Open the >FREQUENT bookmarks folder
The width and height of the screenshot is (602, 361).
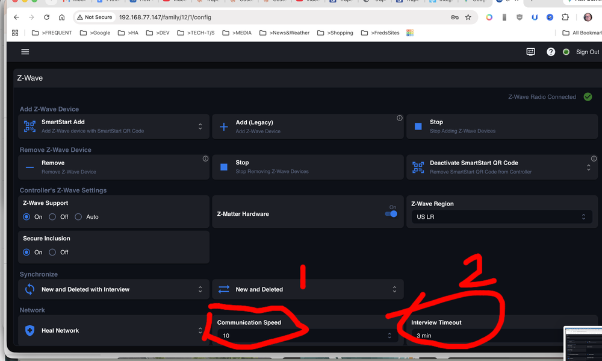[52, 33]
